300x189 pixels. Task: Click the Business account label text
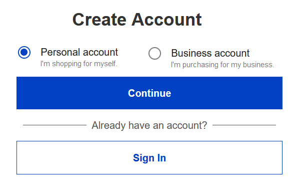point(210,53)
